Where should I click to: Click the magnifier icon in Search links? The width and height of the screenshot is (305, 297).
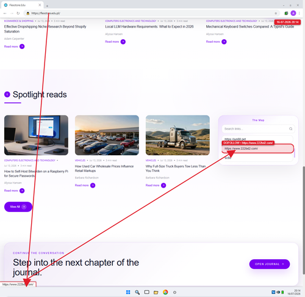coord(290,129)
